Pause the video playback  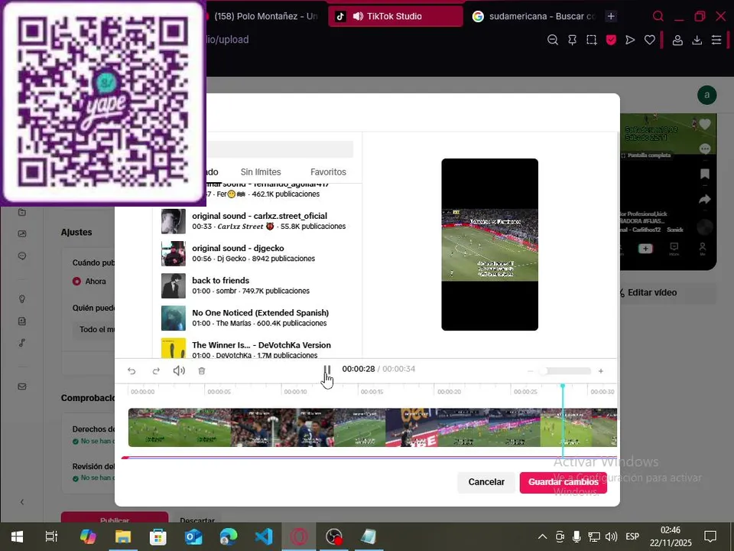coord(327,370)
